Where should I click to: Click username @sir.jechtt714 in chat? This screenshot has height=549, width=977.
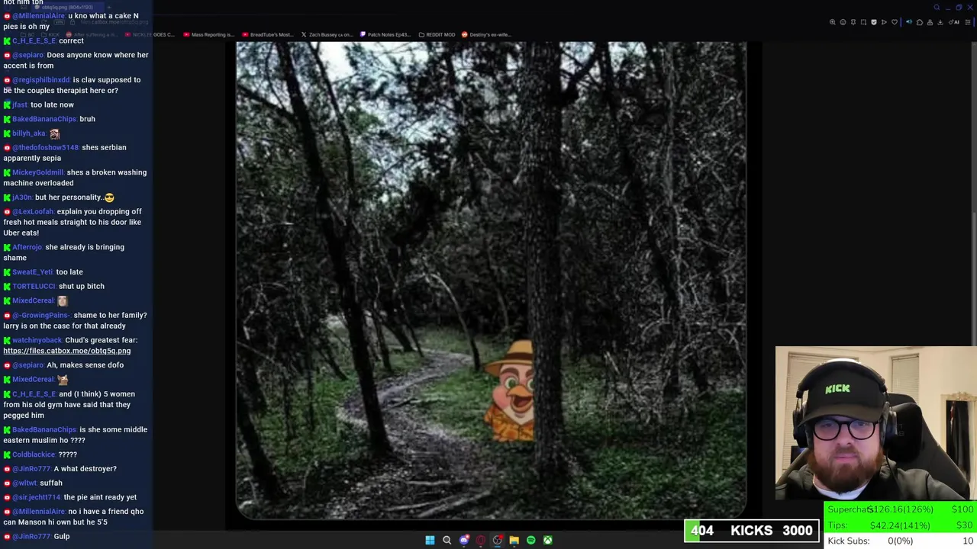point(37,497)
